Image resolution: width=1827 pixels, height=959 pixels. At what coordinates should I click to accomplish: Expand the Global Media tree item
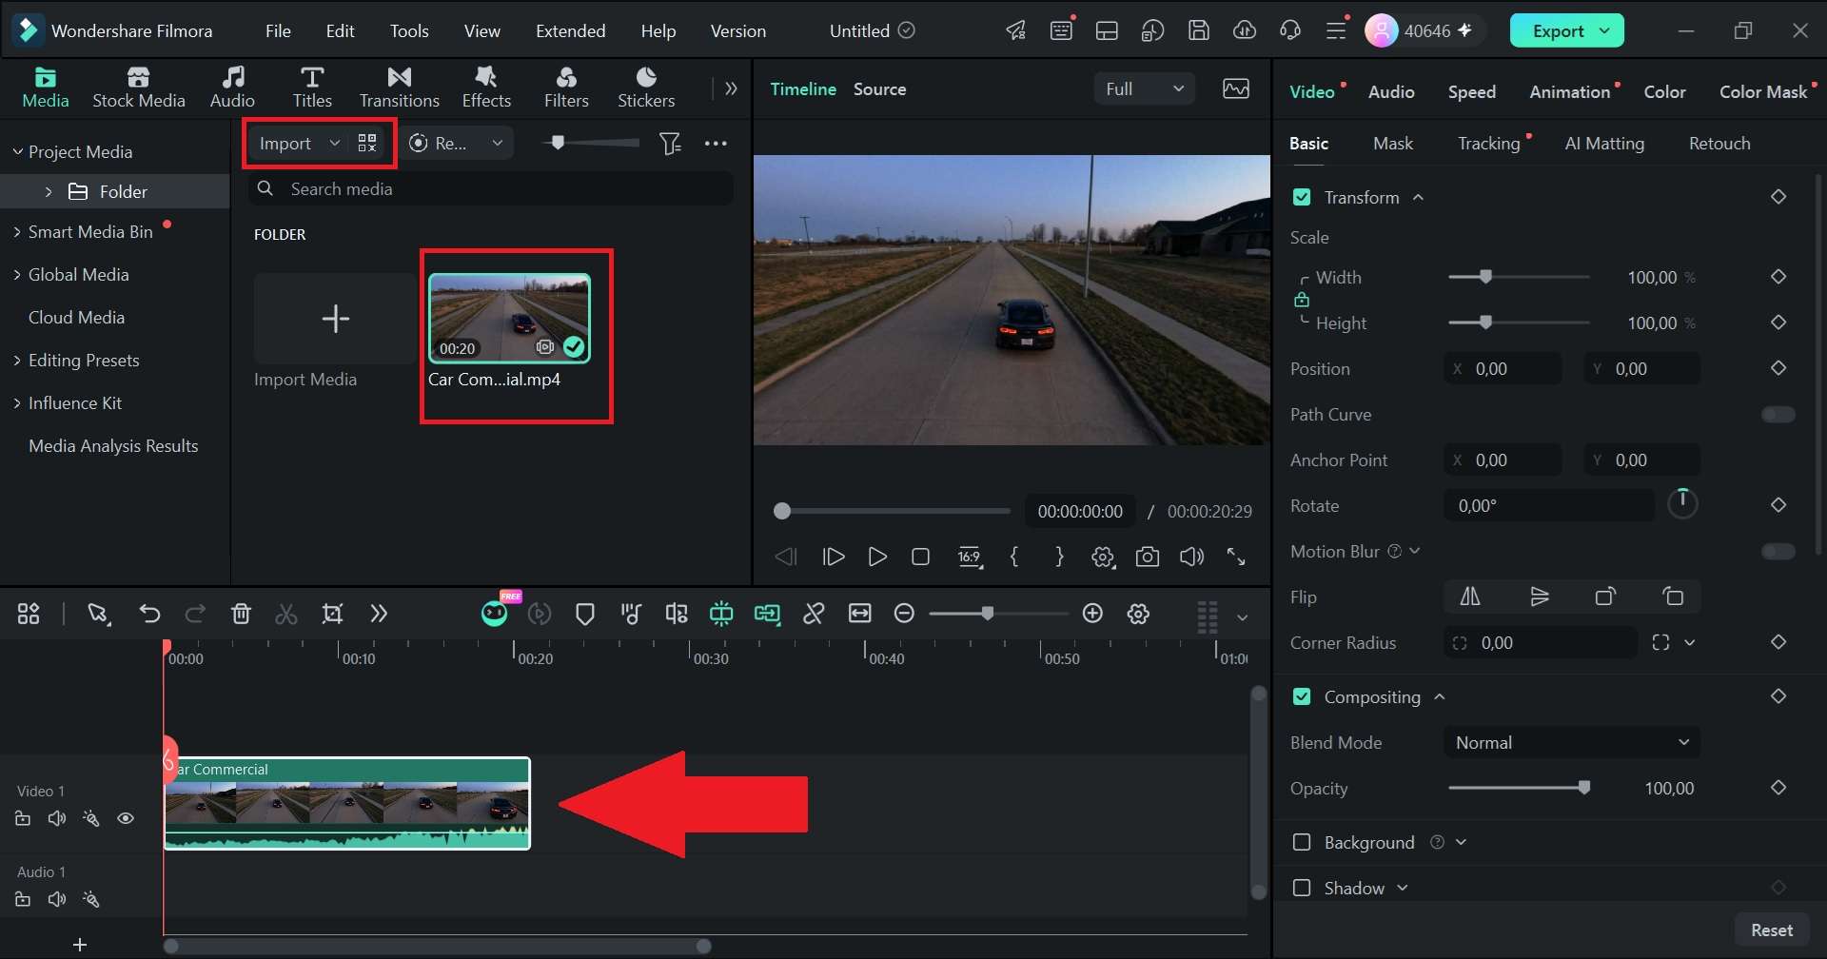pos(17,275)
